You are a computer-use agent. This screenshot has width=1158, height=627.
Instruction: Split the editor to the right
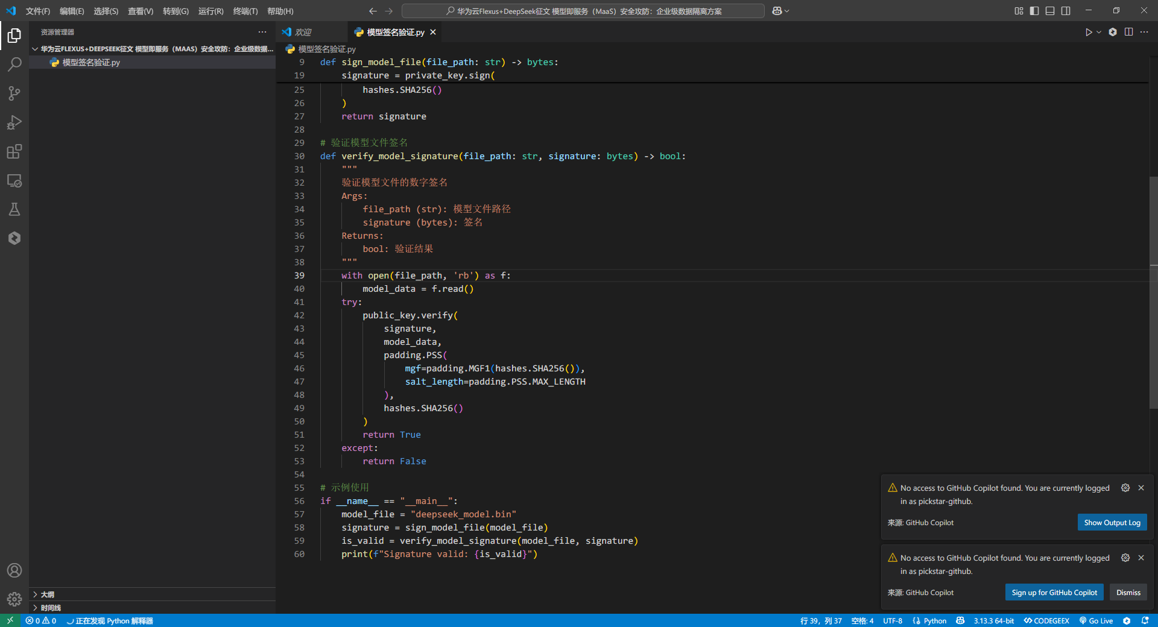(1128, 32)
